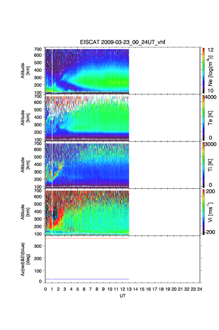Viewport: 219px width, 330px height.
Task: Click the 1 tick on the UT axis
Action: pyautogui.click(x=52, y=289)
